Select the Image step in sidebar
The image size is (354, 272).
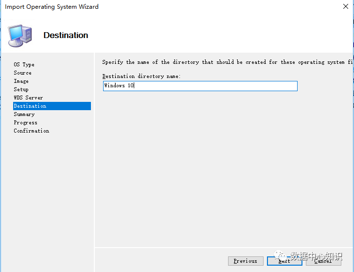(x=21, y=81)
